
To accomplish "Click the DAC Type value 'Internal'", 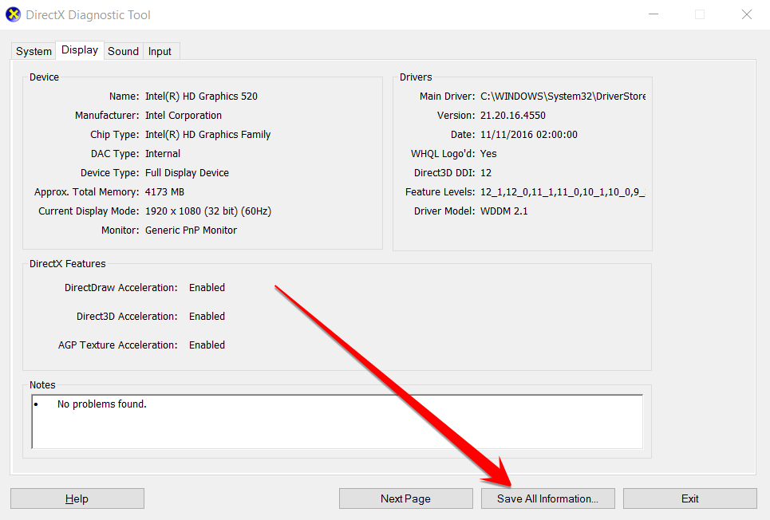I will (163, 154).
